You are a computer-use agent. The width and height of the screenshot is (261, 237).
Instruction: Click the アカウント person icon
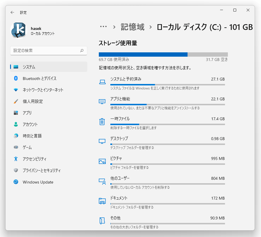point(16,124)
